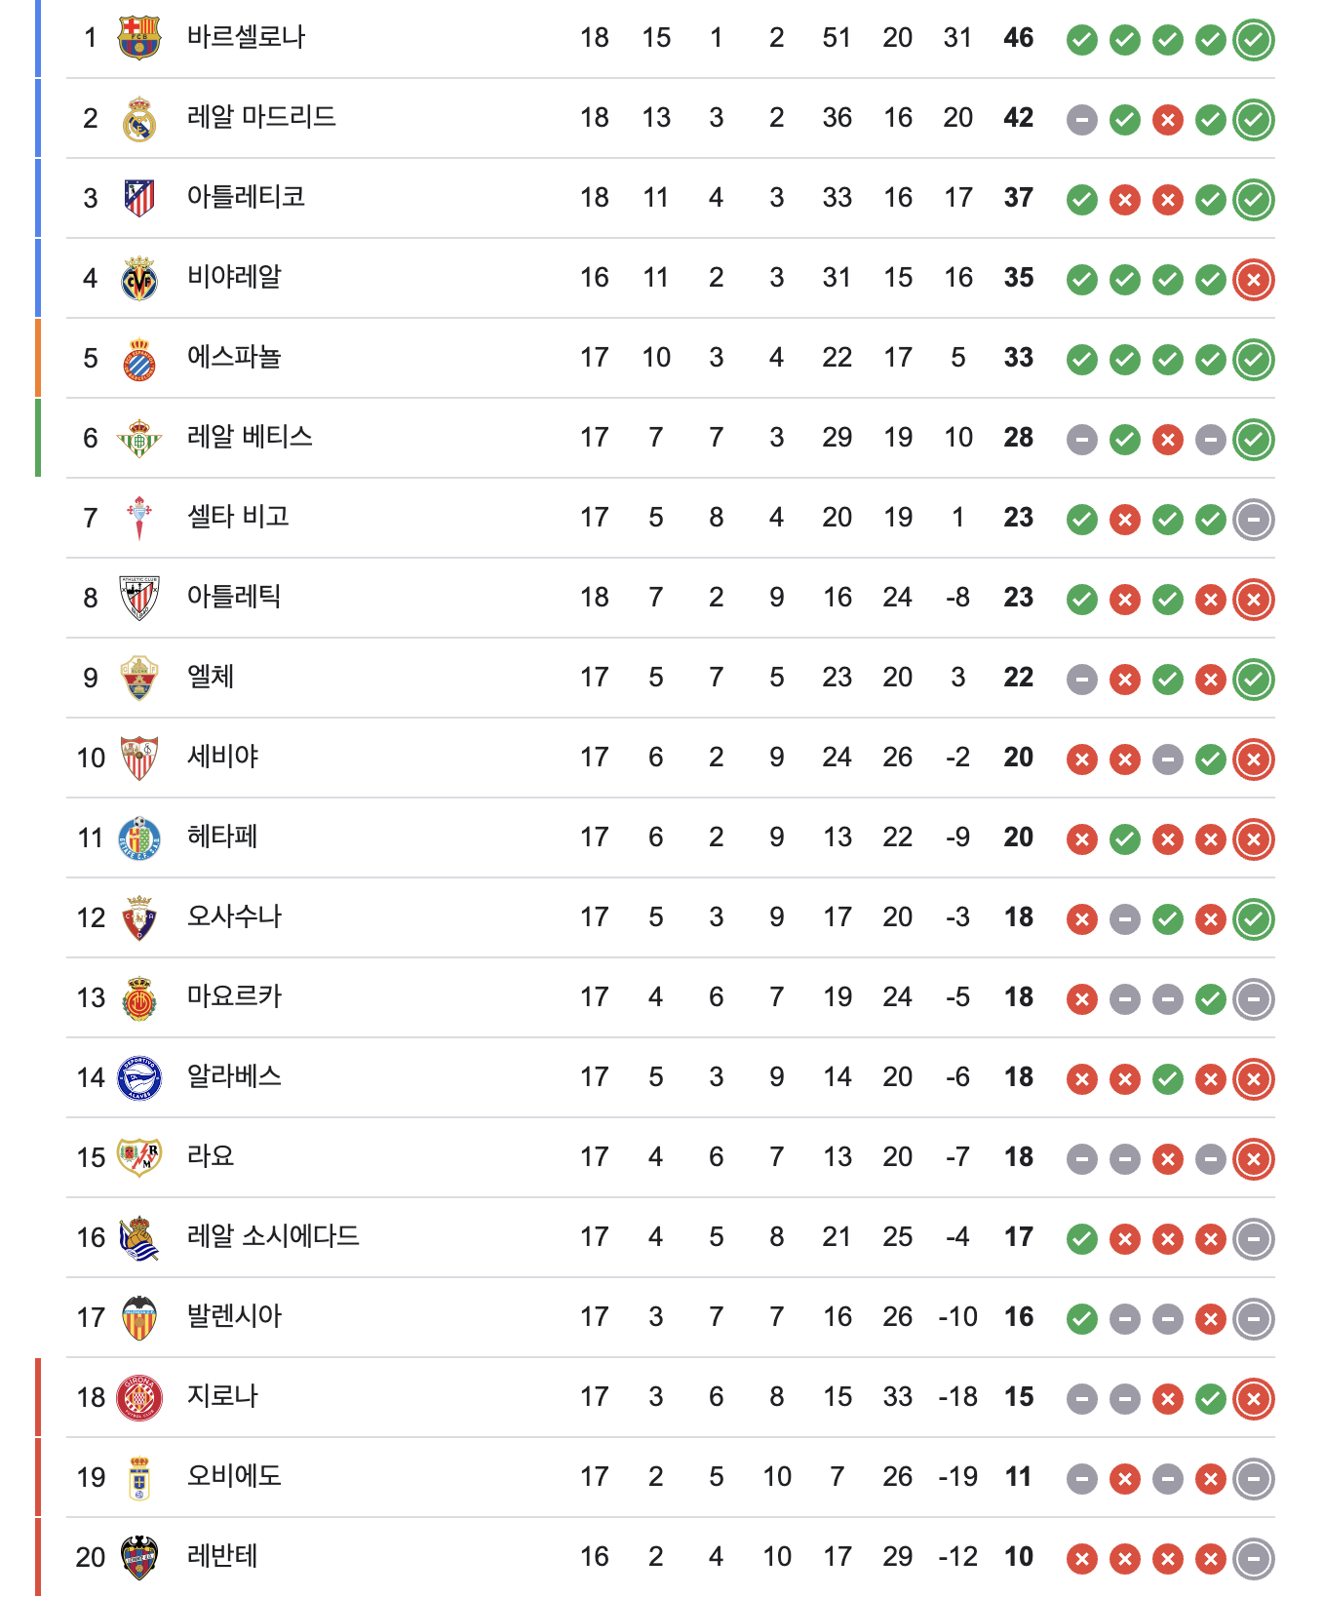Click the Levante crest icon
Image resolution: width=1324 pixels, height=1597 pixels.
tap(139, 1557)
